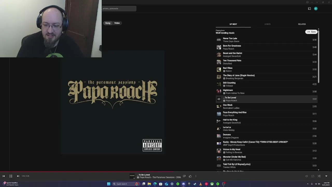
Task: Play One Week by Barenaked Ladies
Action: pos(266,106)
